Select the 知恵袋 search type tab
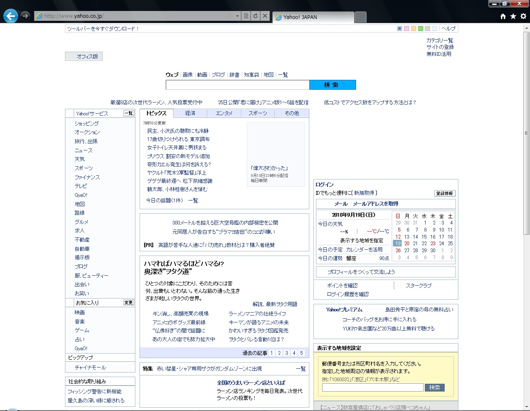Screen dimensions: 530x411 (251, 75)
